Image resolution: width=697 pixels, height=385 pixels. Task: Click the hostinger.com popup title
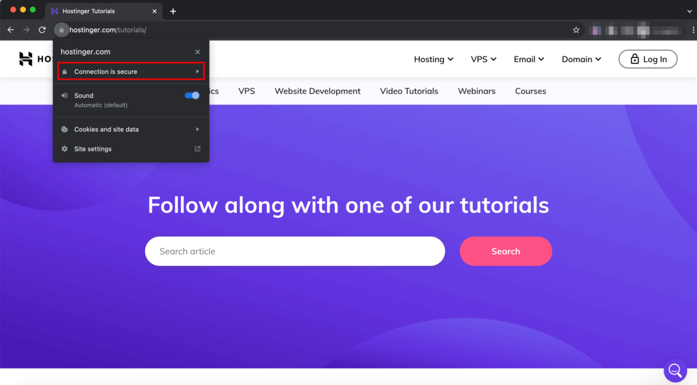pyautogui.click(x=85, y=52)
